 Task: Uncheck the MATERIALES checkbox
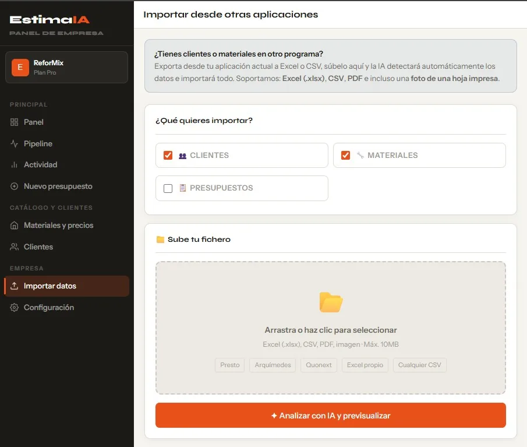coord(345,156)
